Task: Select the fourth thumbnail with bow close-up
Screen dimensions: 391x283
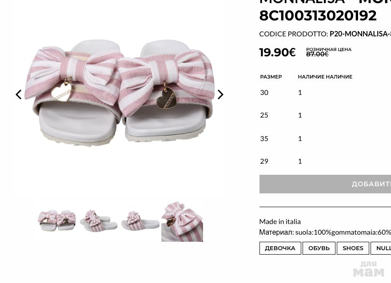Action: click(x=182, y=220)
